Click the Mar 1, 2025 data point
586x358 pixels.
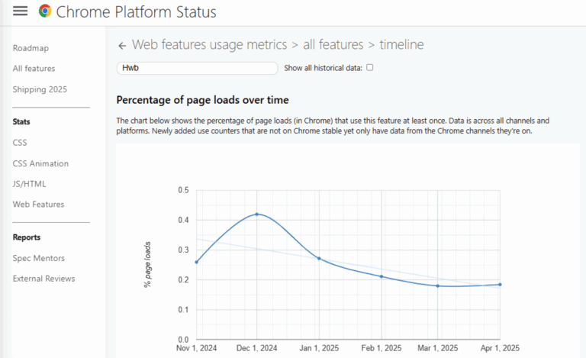coord(438,285)
